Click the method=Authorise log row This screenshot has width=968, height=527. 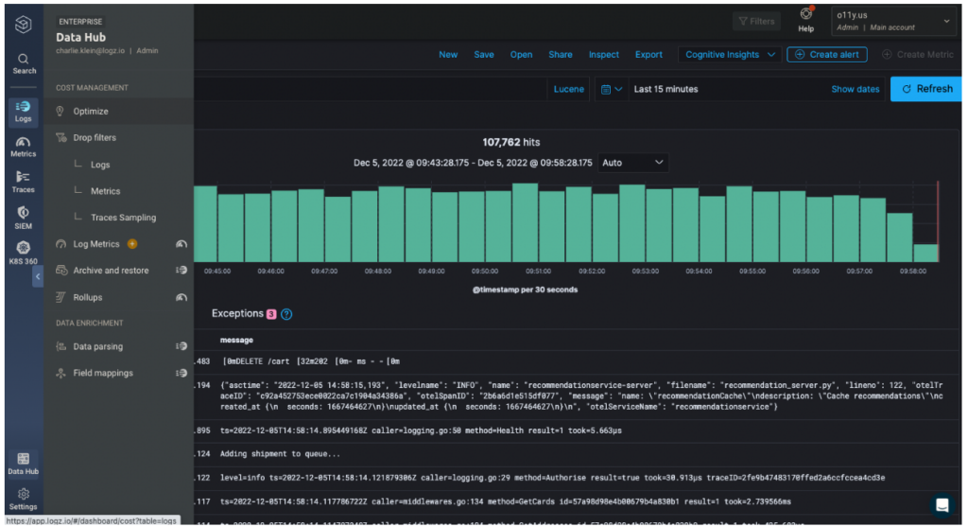point(578,478)
